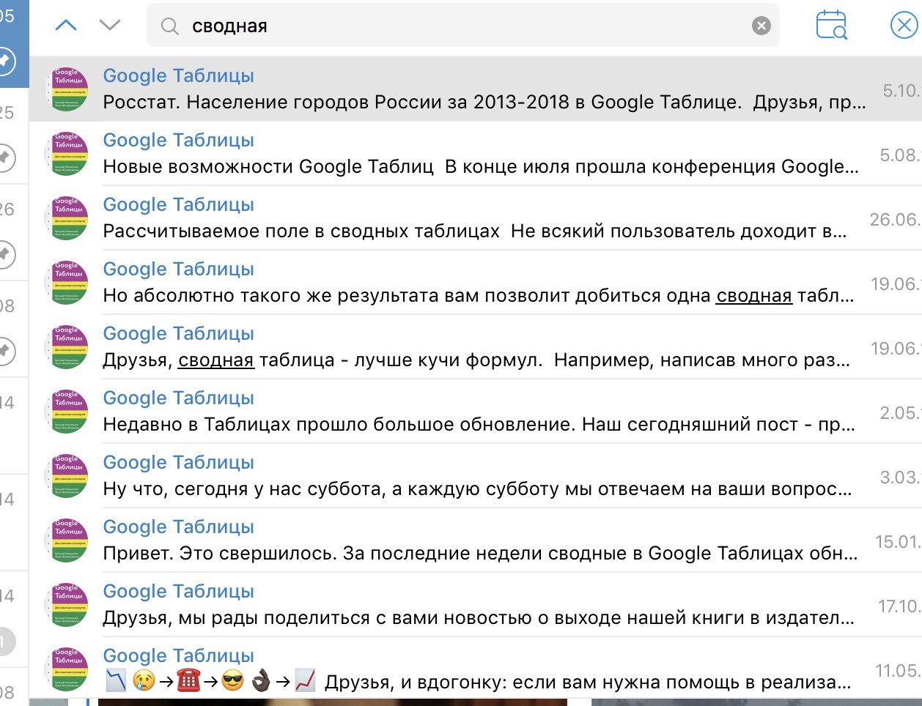This screenshot has height=706, width=922.
Task: Click the avatar beside "Привет. Это свершилось" result
Action: pyautogui.click(x=67, y=540)
